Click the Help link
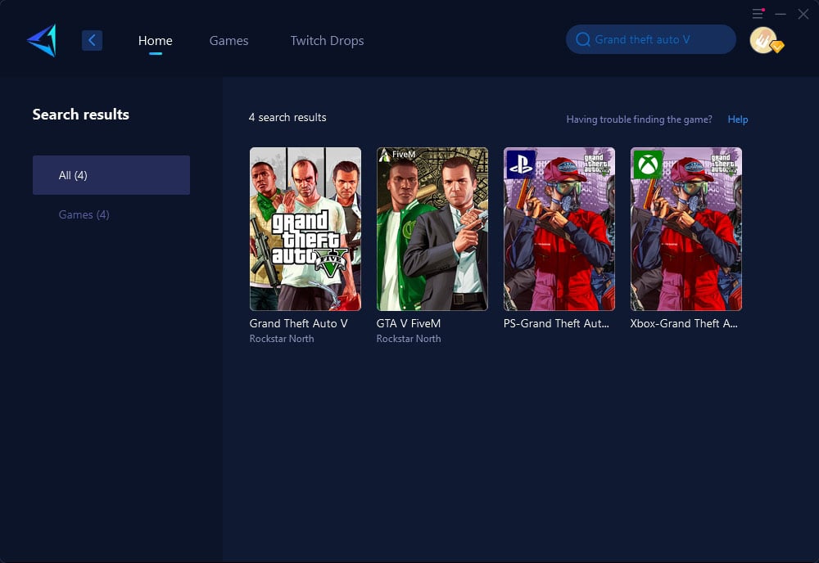This screenshot has width=819, height=563. [738, 119]
